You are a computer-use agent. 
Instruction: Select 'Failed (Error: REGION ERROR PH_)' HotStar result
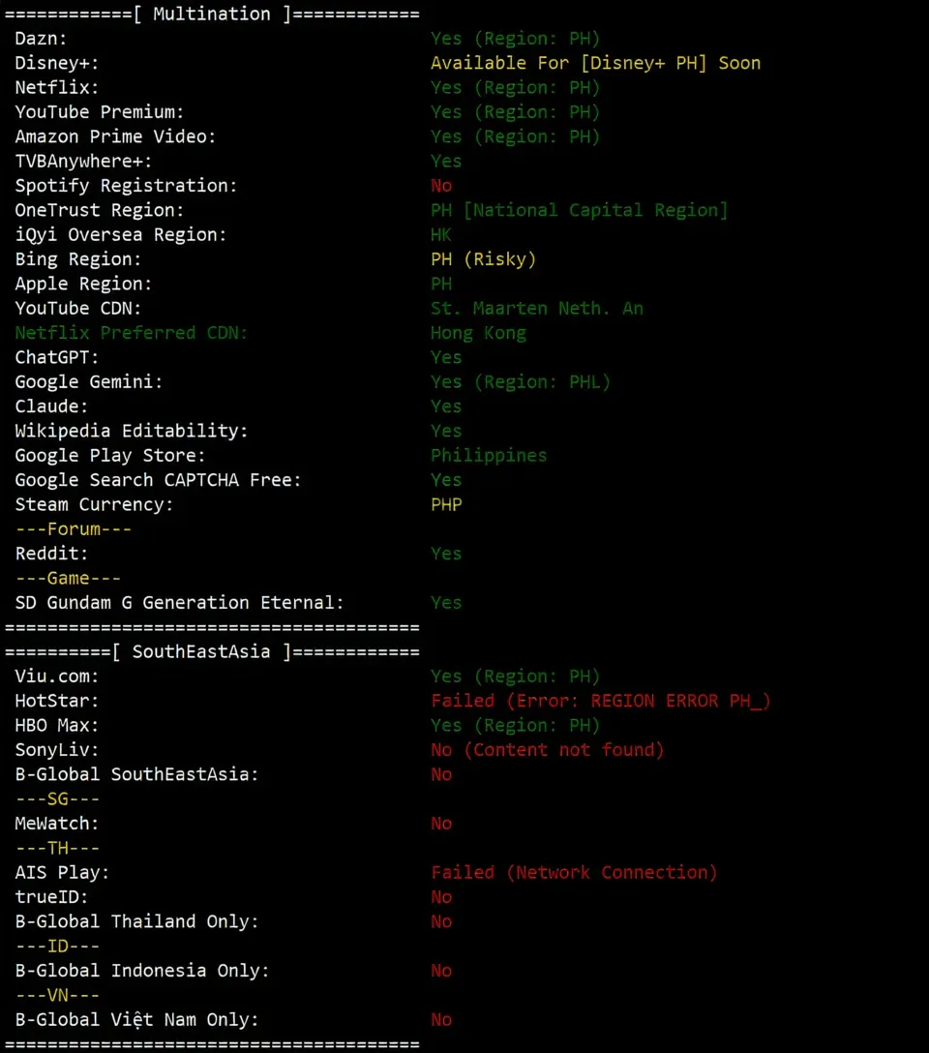[x=601, y=701]
